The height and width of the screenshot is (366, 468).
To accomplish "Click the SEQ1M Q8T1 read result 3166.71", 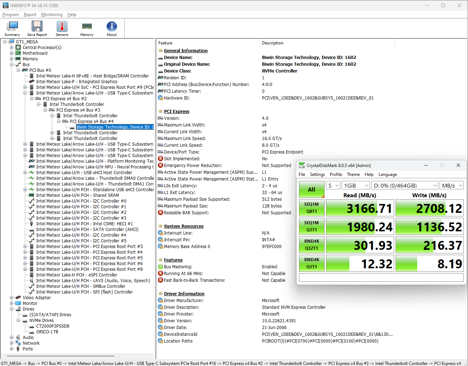I will coord(359,208).
